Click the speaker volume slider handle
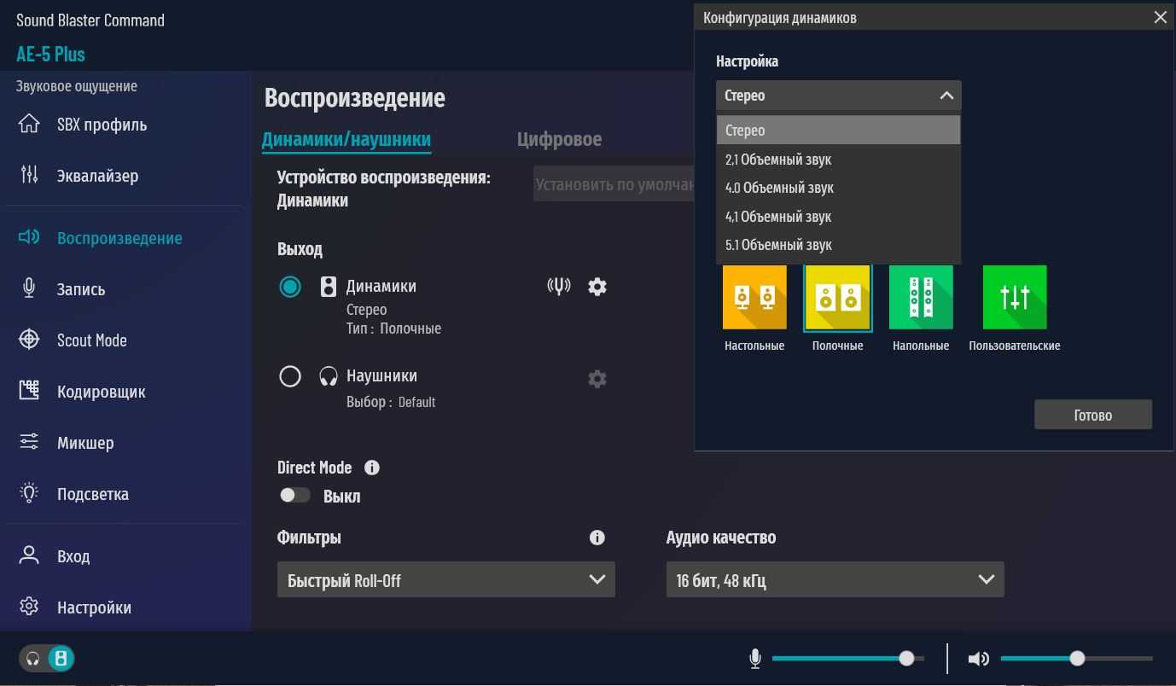 [x=1077, y=659]
